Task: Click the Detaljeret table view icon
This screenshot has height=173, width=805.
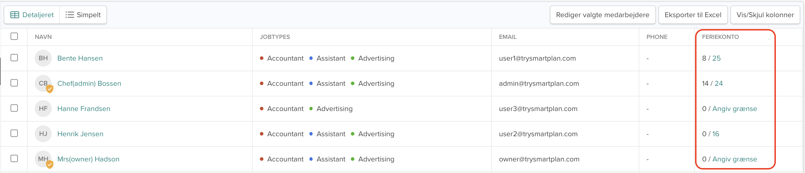Action: [x=15, y=15]
